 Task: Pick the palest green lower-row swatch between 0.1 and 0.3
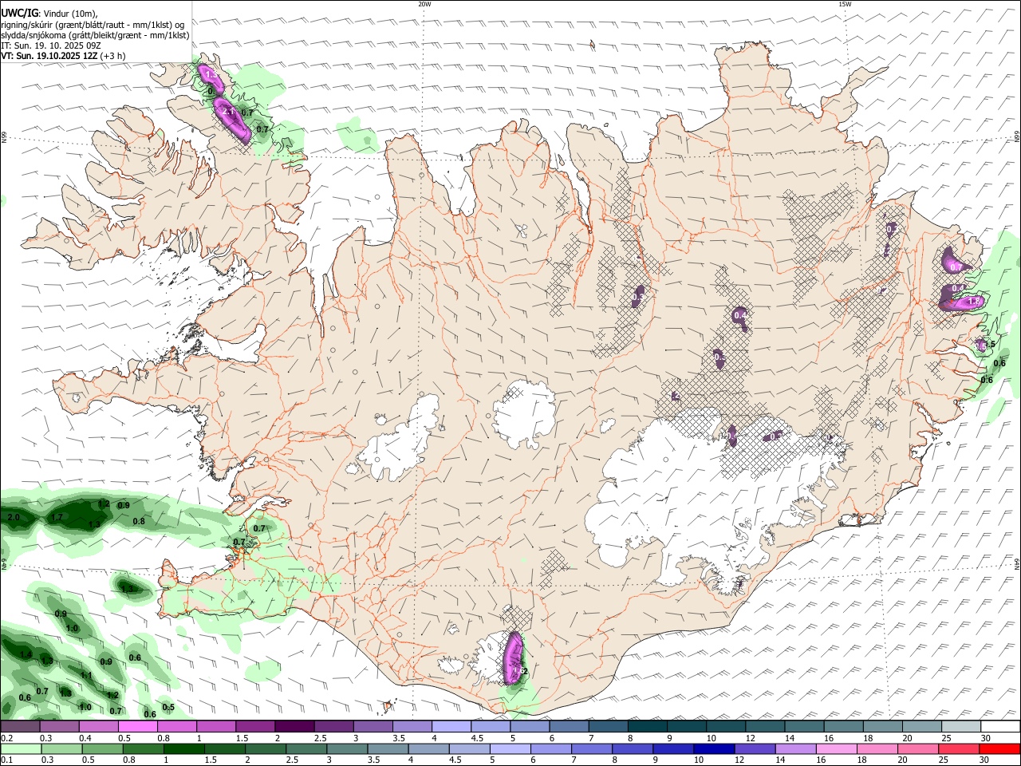pyautogui.click(x=21, y=748)
